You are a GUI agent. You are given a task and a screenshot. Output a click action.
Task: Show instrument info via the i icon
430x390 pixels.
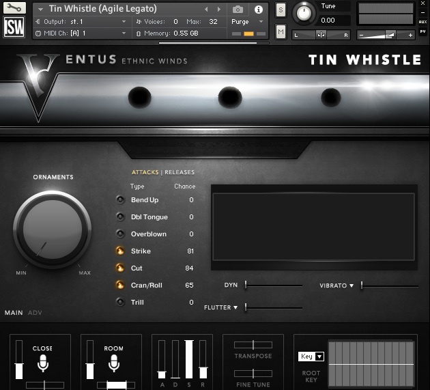pos(258,10)
